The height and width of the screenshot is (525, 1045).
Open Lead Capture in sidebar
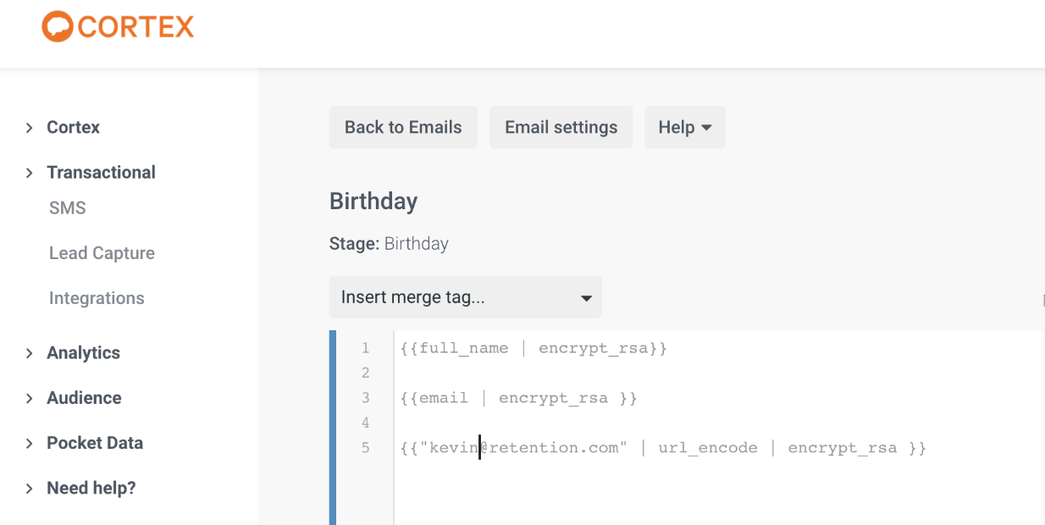[x=102, y=253]
